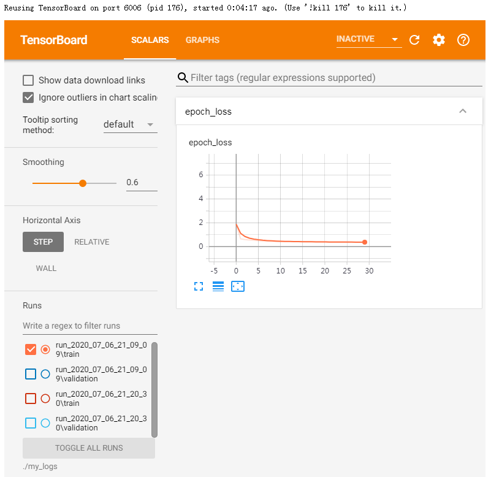Toggle y-axis log scale on the chart
This screenshot has width=491, height=477.
point(218,286)
